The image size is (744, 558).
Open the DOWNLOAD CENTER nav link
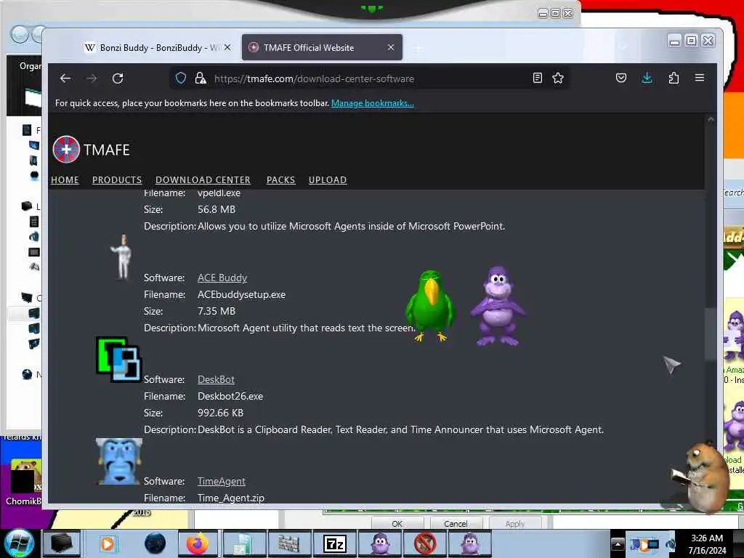coord(203,180)
